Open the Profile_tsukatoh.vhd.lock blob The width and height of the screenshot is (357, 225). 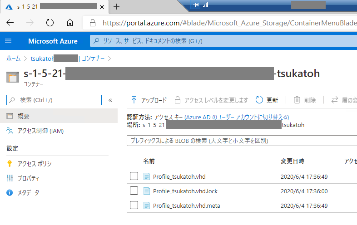tap(185, 191)
